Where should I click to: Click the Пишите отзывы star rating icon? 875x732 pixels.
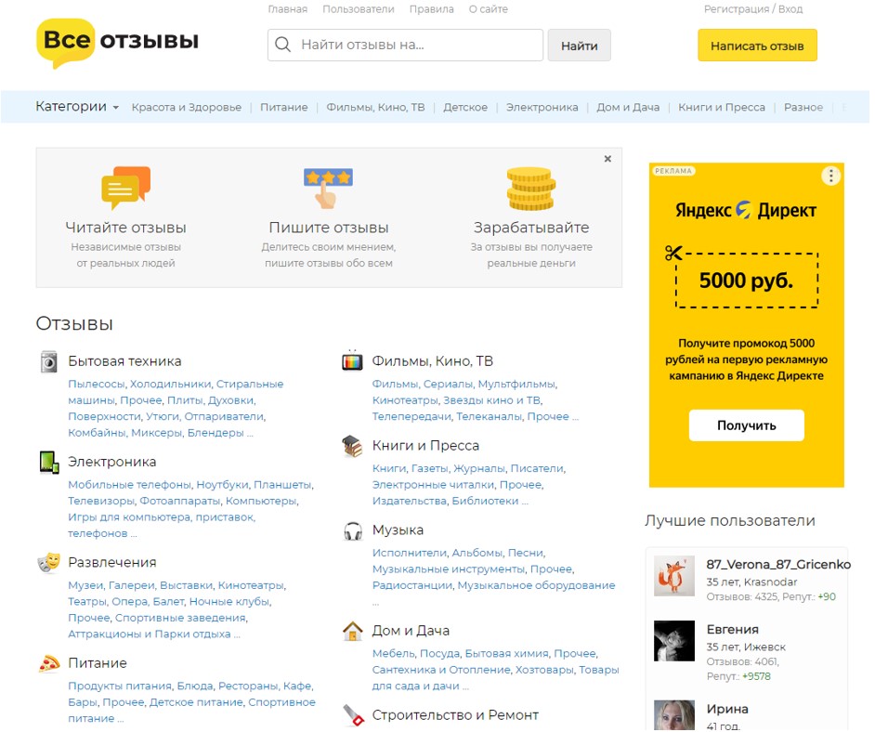[328, 188]
